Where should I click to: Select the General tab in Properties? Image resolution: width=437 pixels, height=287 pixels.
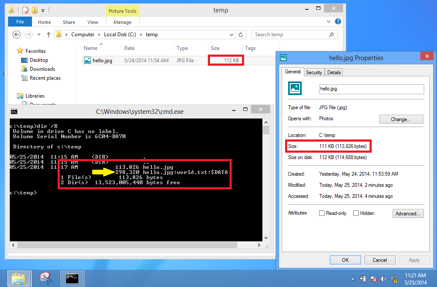tap(293, 72)
